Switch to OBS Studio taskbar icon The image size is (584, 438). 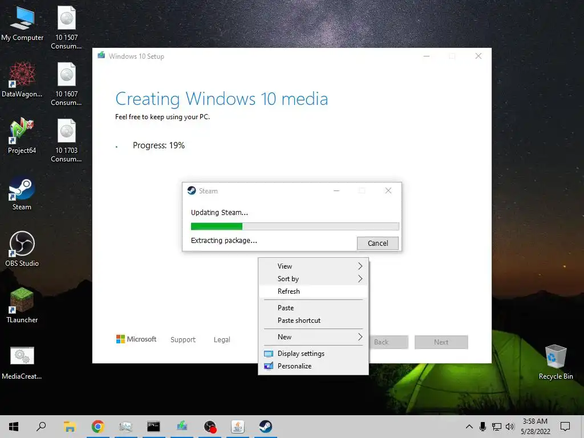point(210,427)
